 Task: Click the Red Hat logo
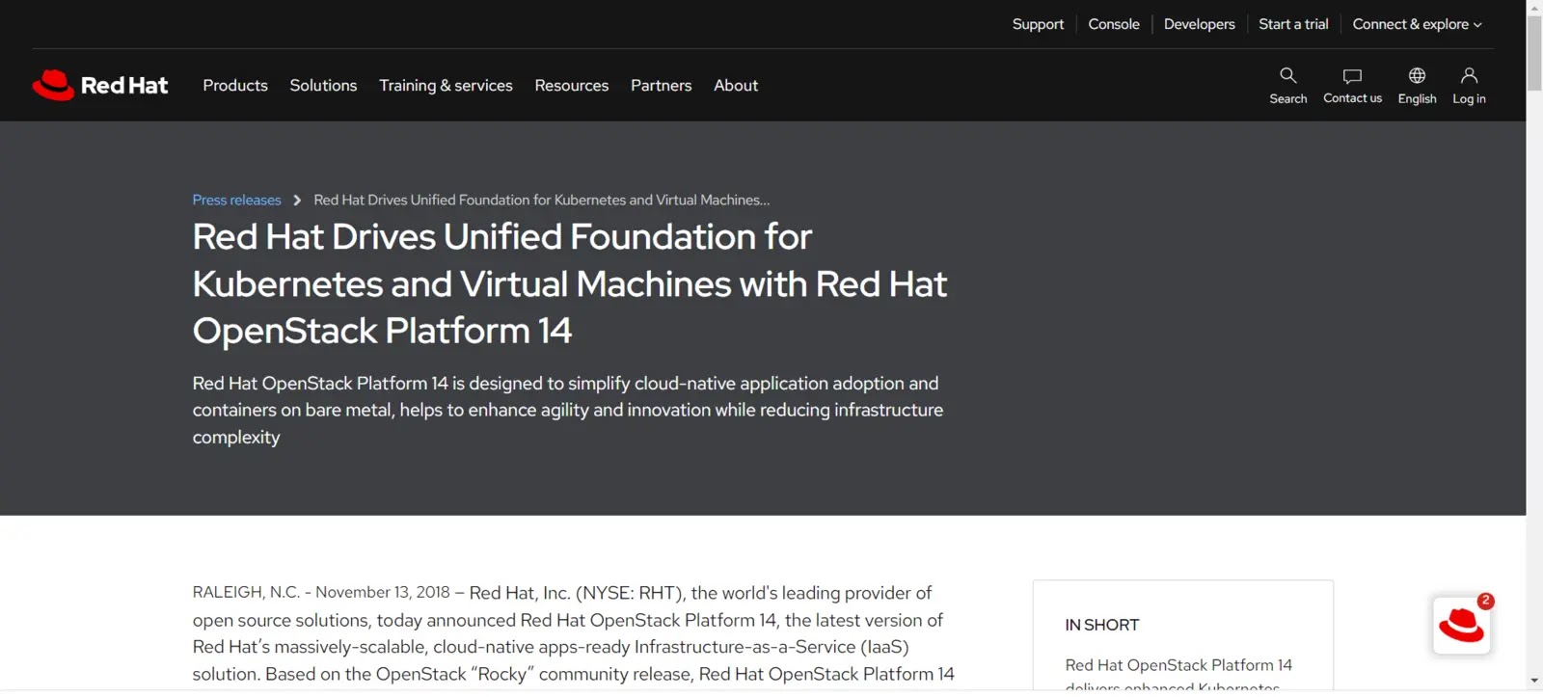point(100,85)
